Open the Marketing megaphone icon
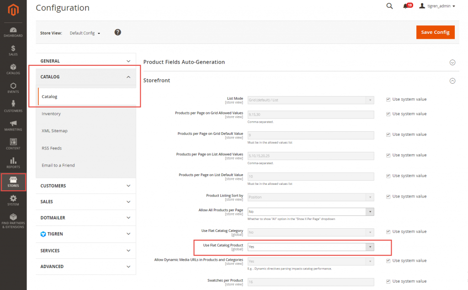This screenshot has width=468, height=290. [13, 125]
